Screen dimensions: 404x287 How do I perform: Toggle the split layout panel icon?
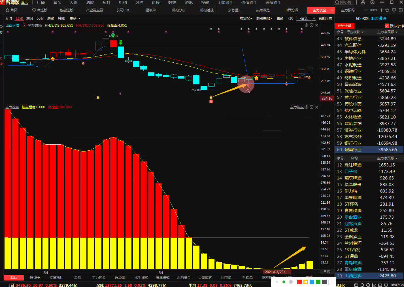401,10
